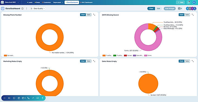Show Table view for Missing Source widget
Screen dimensions: 198x102
click(x=187, y=15)
